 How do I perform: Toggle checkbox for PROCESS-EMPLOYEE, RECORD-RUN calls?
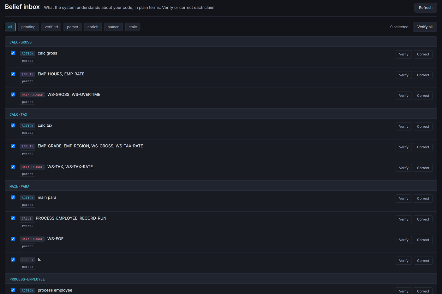click(13, 218)
